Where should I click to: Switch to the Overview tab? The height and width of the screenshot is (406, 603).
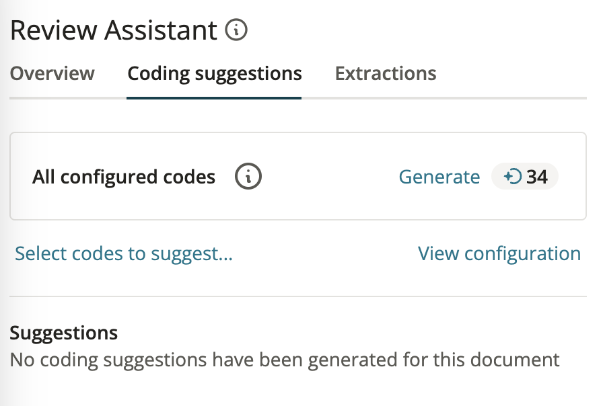pyautogui.click(x=52, y=73)
